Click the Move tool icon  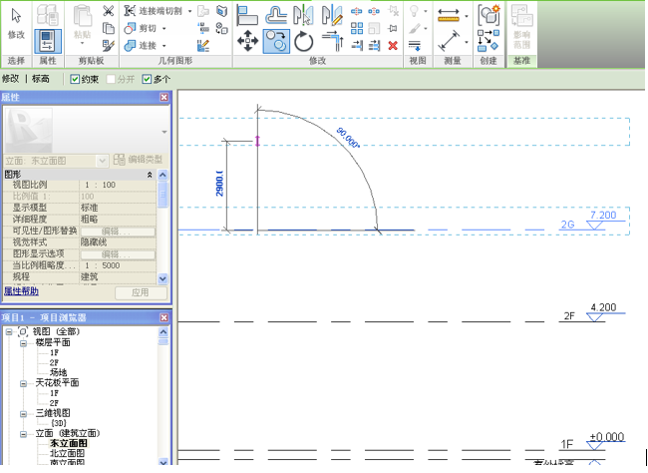248,42
